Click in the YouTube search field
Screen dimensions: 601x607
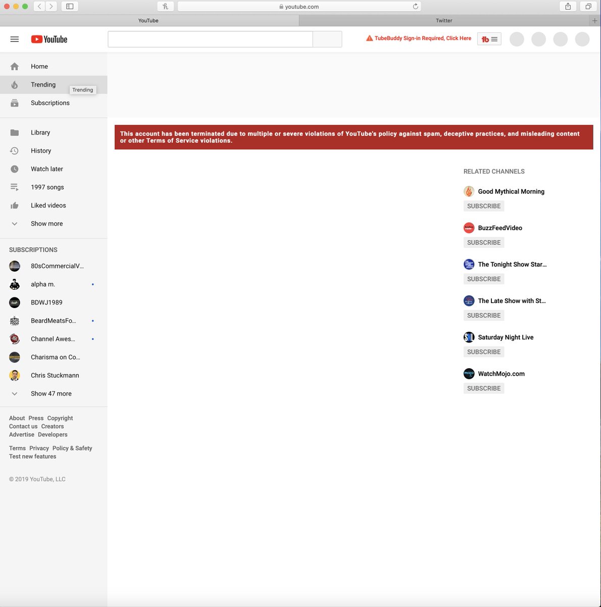click(x=210, y=39)
